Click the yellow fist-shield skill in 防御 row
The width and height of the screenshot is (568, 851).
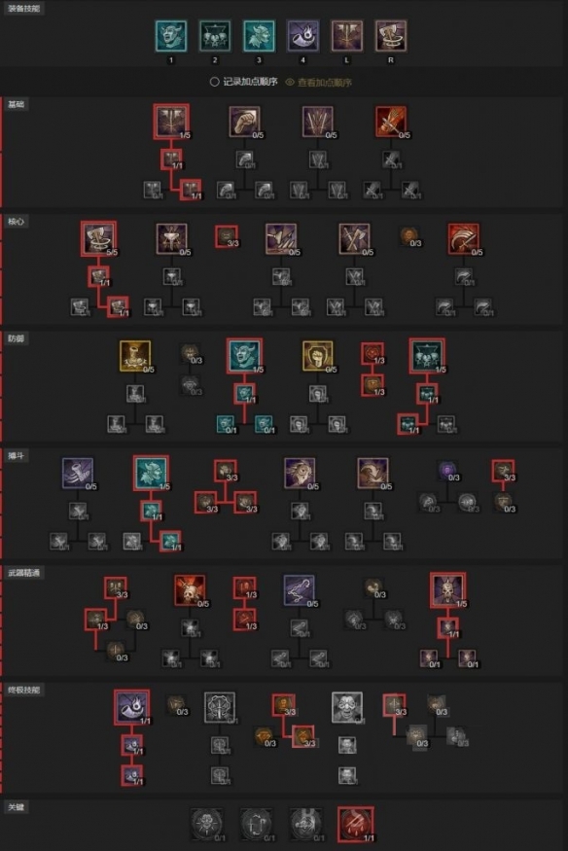point(317,356)
